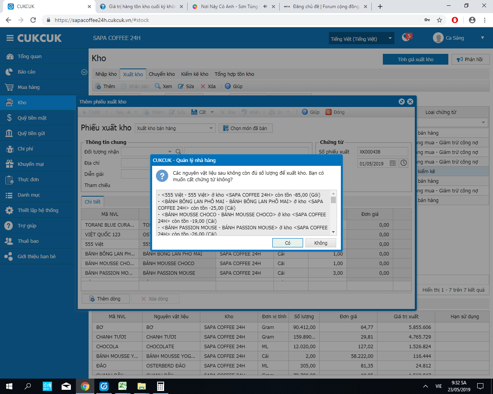Click the Chọn món đã bán button
493x394 pixels.
point(246,128)
